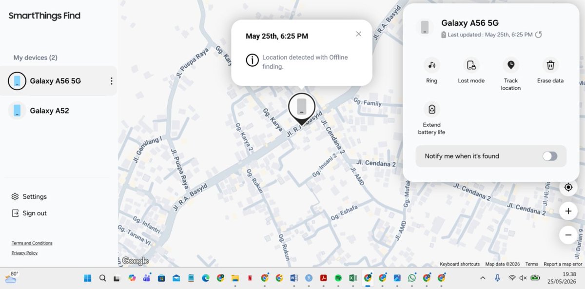Click the Last updated timestamp text
Screen dimensions: 585x289
pos(490,35)
